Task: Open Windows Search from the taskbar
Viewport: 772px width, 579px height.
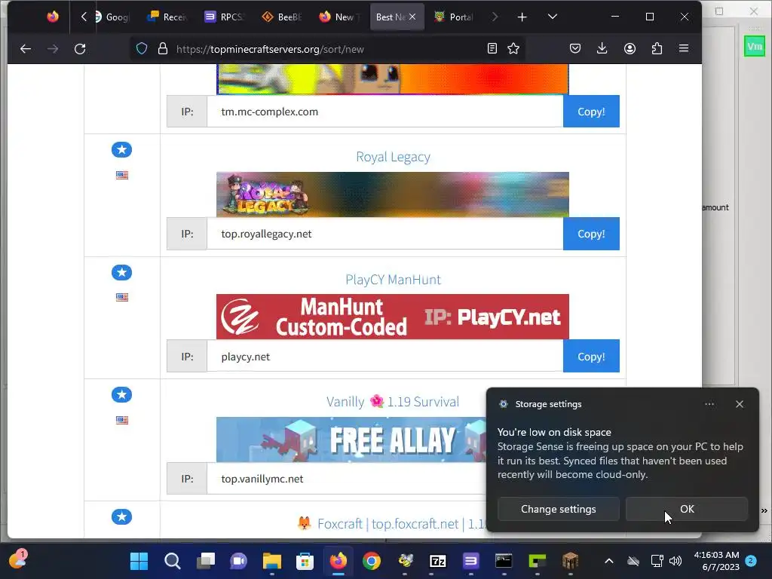Action: pyautogui.click(x=173, y=561)
